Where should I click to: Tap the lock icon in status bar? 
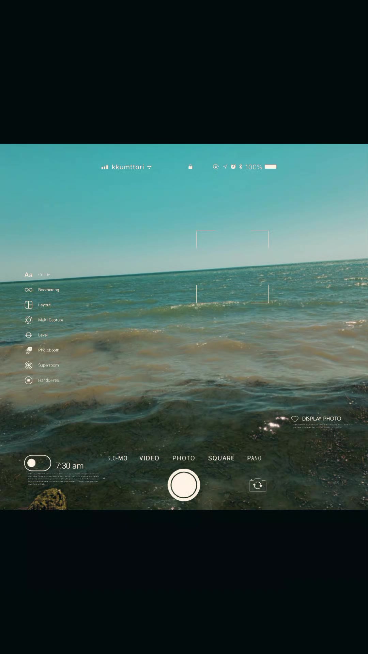coord(190,167)
